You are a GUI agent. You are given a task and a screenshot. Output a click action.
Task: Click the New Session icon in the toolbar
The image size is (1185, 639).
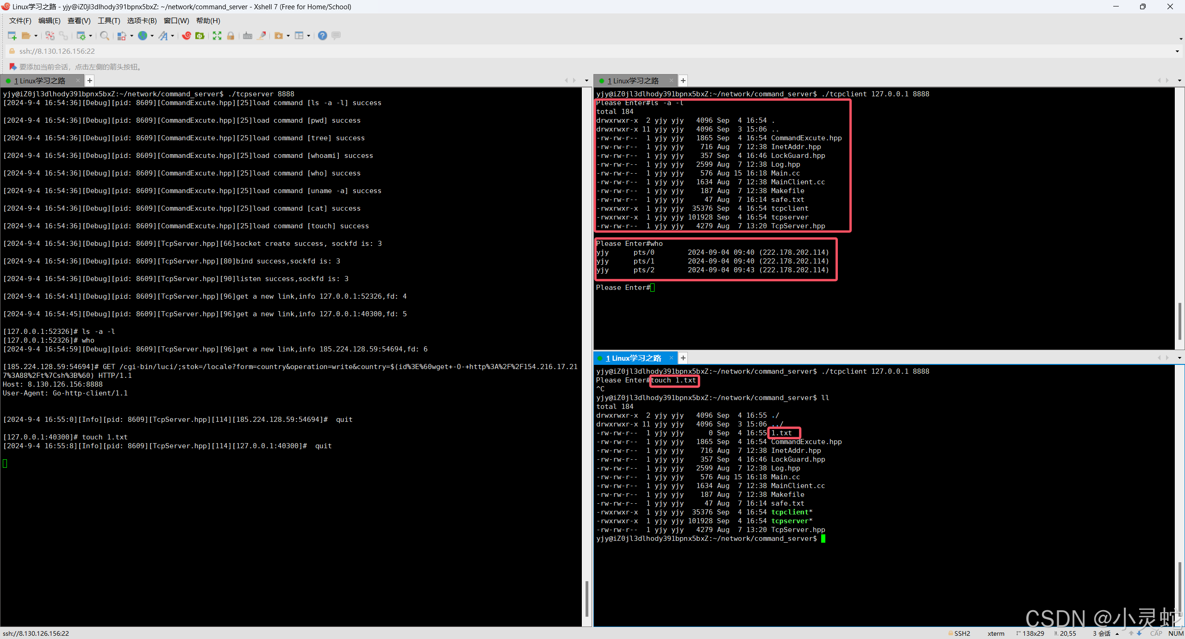12,36
